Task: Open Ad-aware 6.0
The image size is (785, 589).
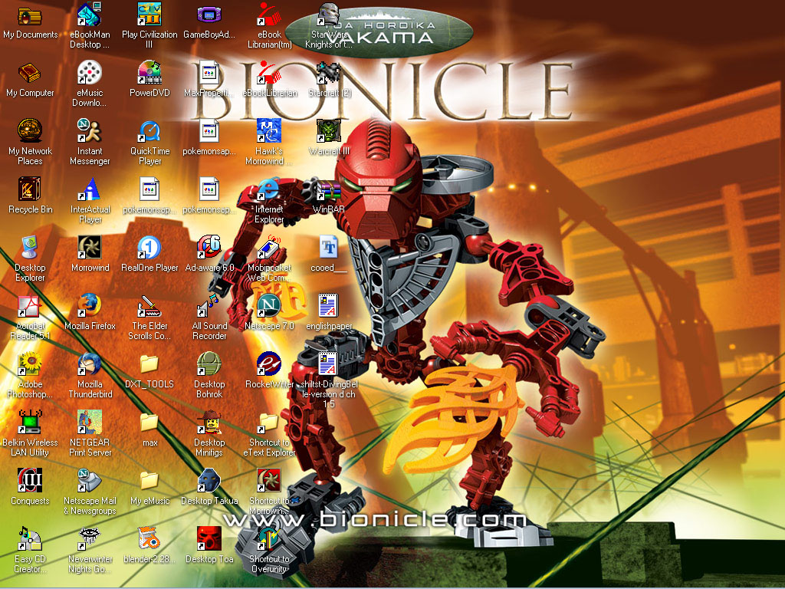Action: (209, 247)
